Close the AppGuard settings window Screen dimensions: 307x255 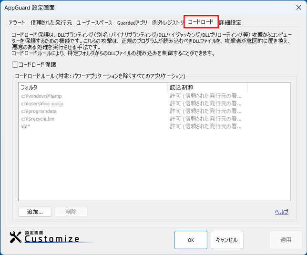295,8
